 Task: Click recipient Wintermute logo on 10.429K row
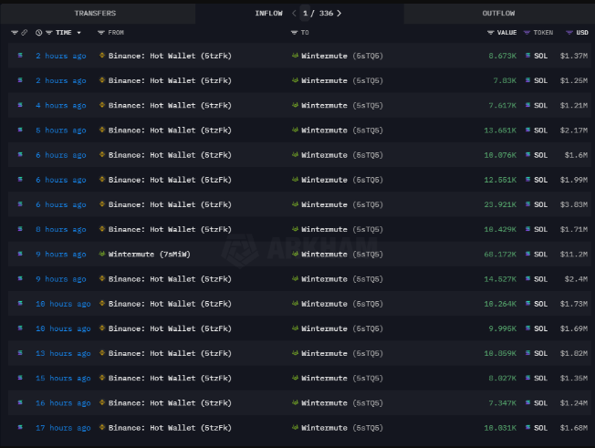click(x=295, y=229)
